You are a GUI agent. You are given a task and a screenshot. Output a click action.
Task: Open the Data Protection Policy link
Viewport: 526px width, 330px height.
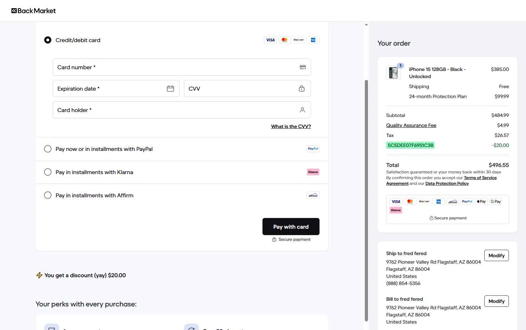click(x=447, y=183)
